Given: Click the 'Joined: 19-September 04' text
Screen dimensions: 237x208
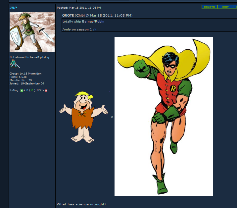Looking at the screenshot, I should pyautogui.click(x=27, y=83).
